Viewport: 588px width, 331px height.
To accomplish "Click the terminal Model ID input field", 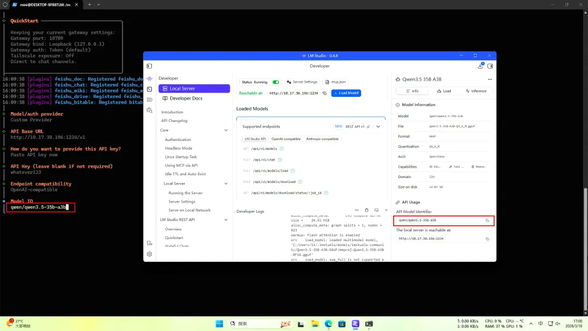I will (40, 207).
